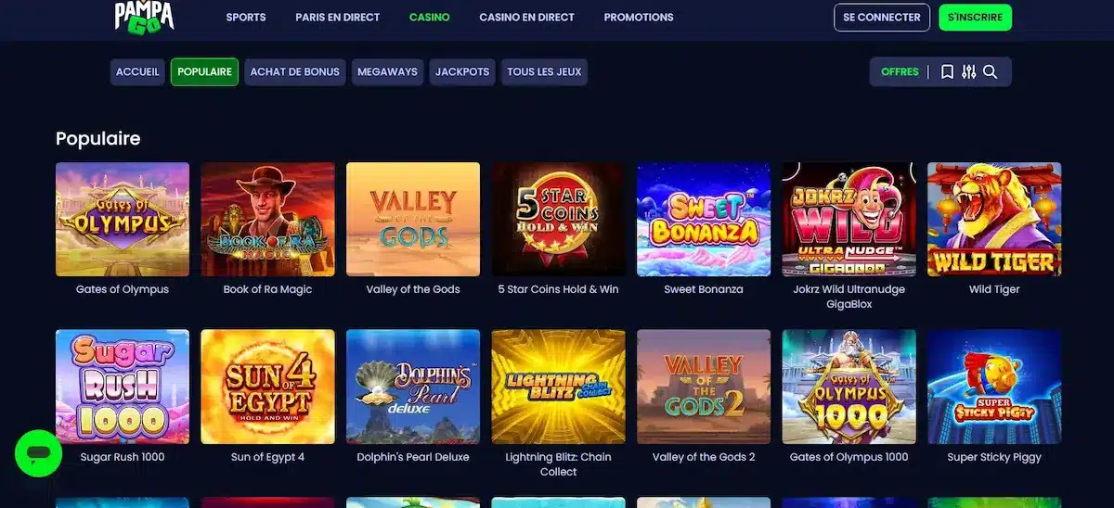Go to the Accueil tab
The height and width of the screenshot is (508, 1114).
click(x=138, y=71)
